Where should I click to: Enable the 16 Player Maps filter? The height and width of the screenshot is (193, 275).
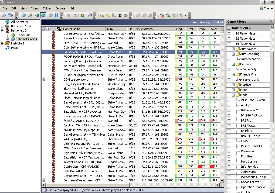coord(229,33)
